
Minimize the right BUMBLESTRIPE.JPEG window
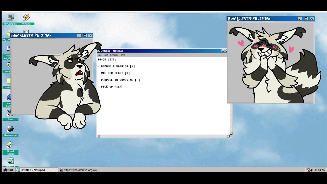[x=300, y=19]
